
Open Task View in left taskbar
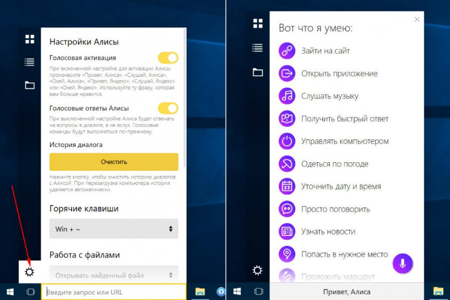[x=30, y=292]
